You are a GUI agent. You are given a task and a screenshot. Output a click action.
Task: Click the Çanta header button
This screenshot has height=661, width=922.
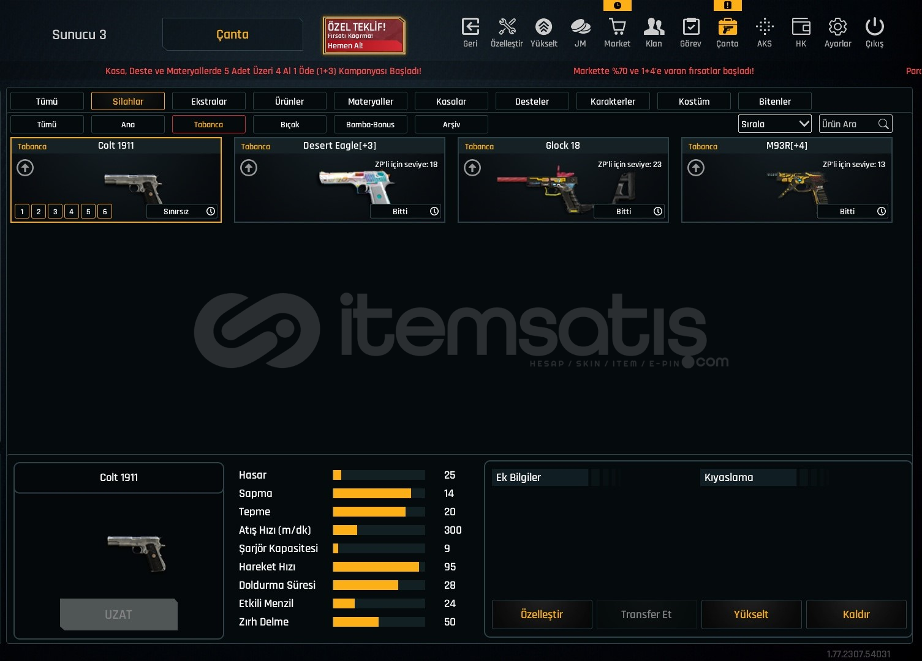coord(233,34)
